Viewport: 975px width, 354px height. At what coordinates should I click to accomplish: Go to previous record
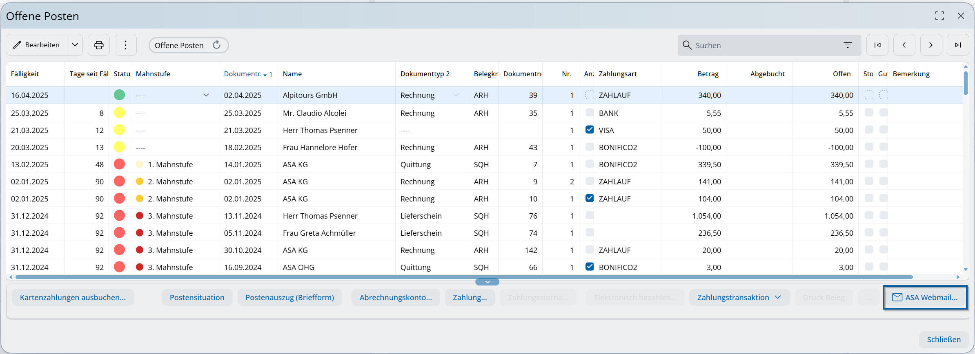[904, 45]
